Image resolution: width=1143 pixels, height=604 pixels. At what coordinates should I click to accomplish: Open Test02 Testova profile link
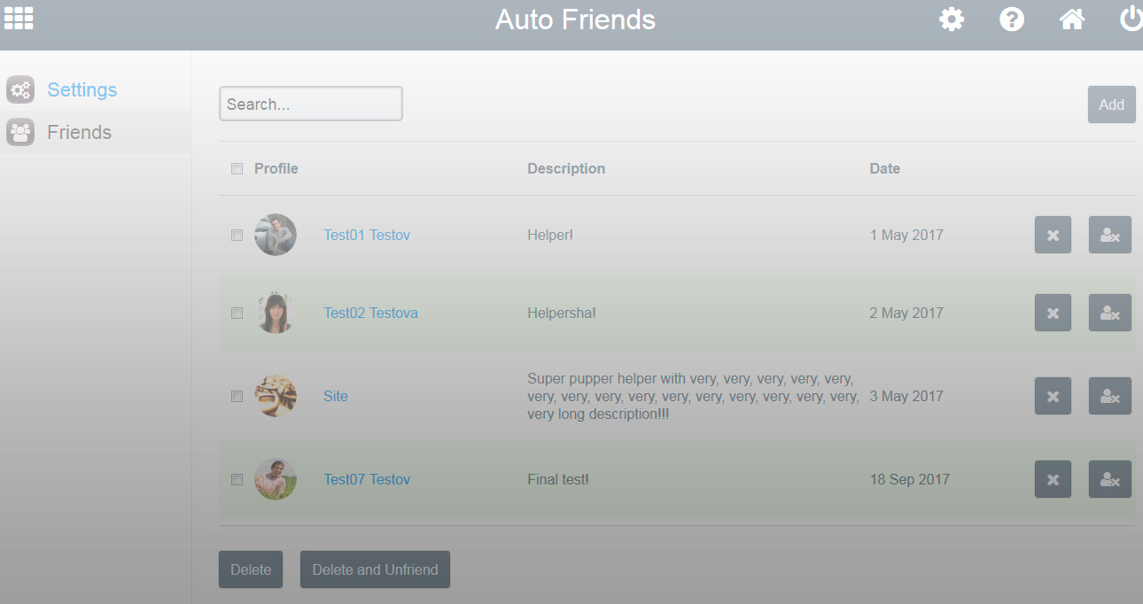click(370, 314)
